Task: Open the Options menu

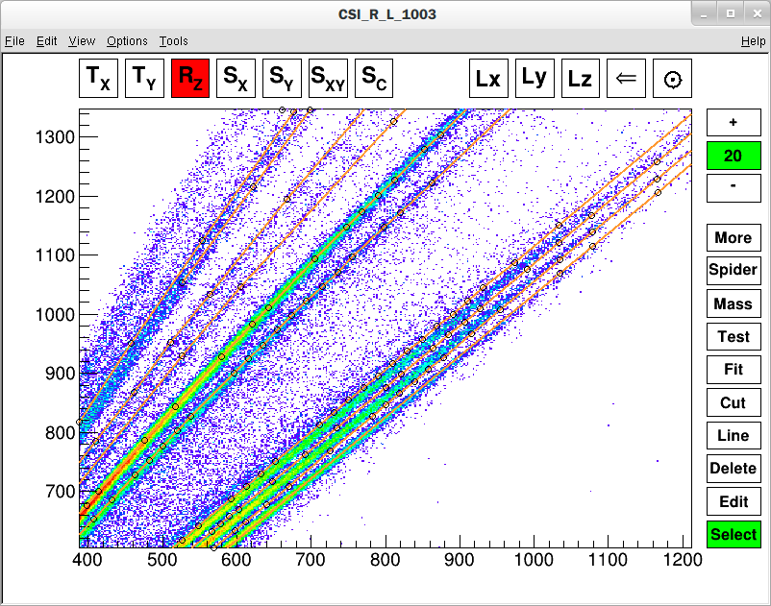Action: point(127,41)
